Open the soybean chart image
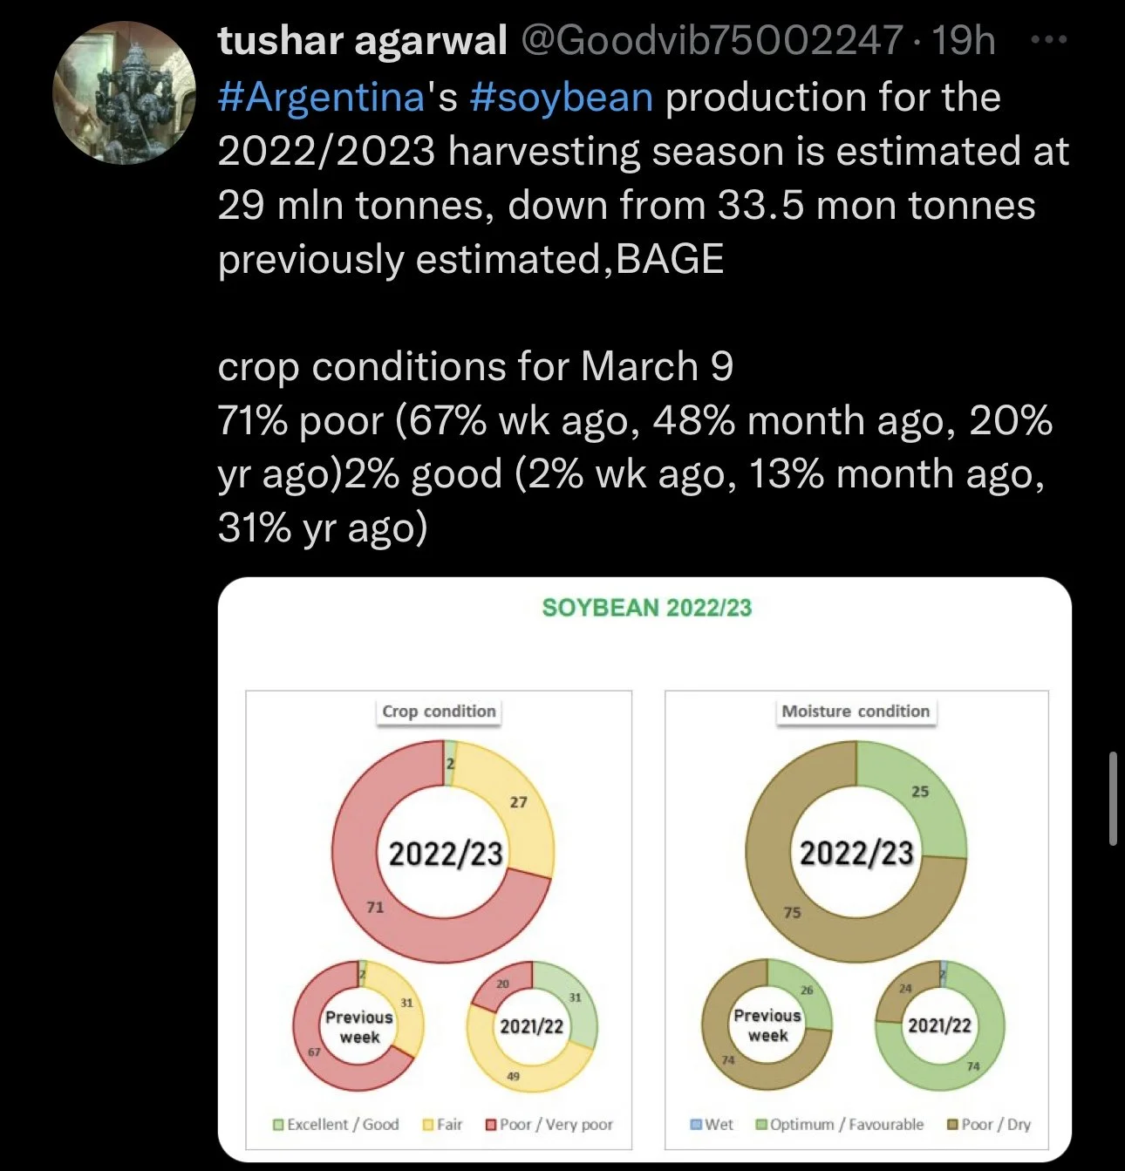 644,868
